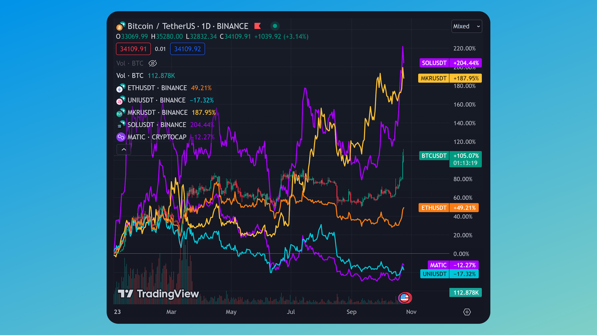Click the red flag marker icon

click(x=258, y=26)
